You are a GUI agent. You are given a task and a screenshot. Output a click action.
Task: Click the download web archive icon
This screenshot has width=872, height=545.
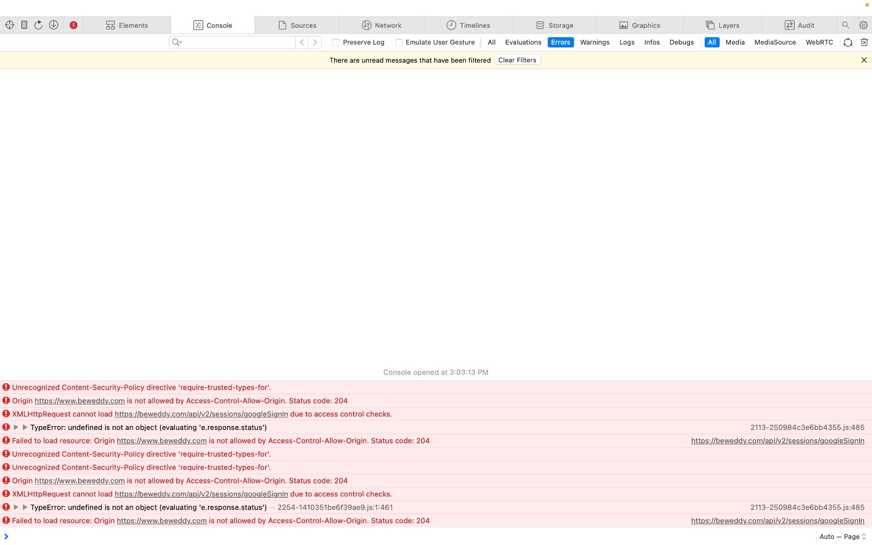53,25
